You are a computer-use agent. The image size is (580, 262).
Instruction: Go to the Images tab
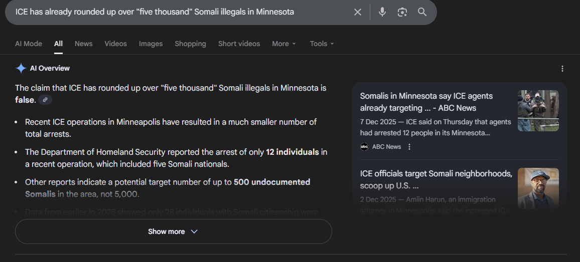[151, 44]
